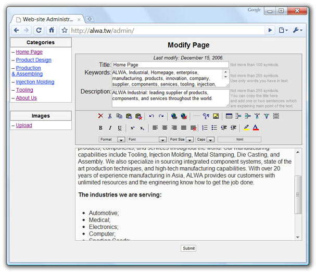Insert an image with the picture icon

tap(216, 116)
